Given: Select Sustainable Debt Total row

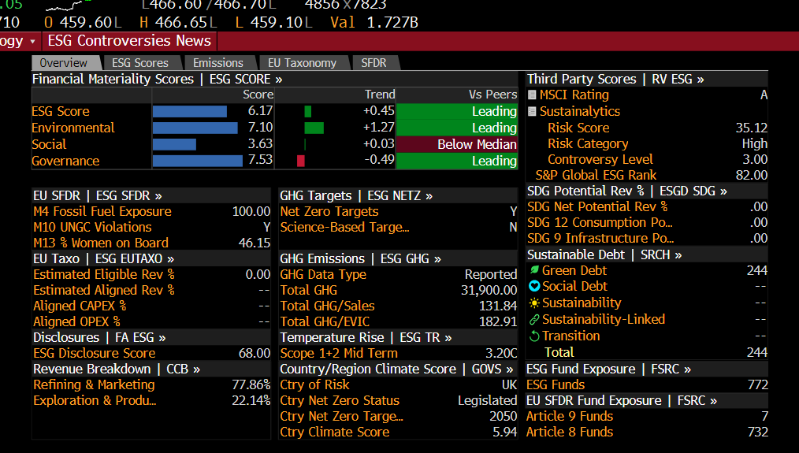Looking at the screenshot, I should (647, 353).
